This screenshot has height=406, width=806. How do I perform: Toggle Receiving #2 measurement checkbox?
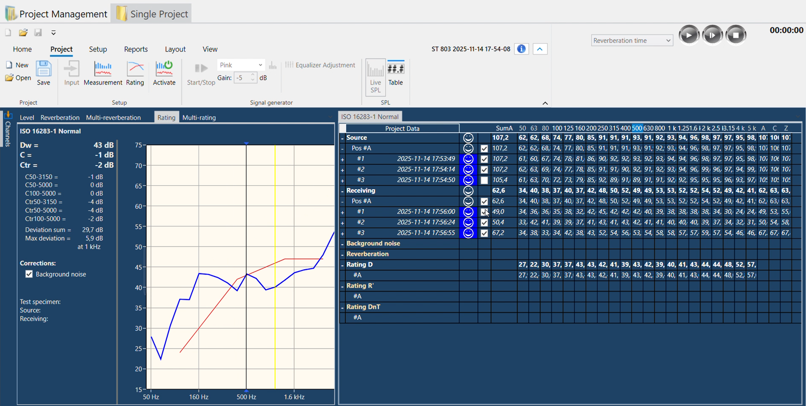point(484,223)
